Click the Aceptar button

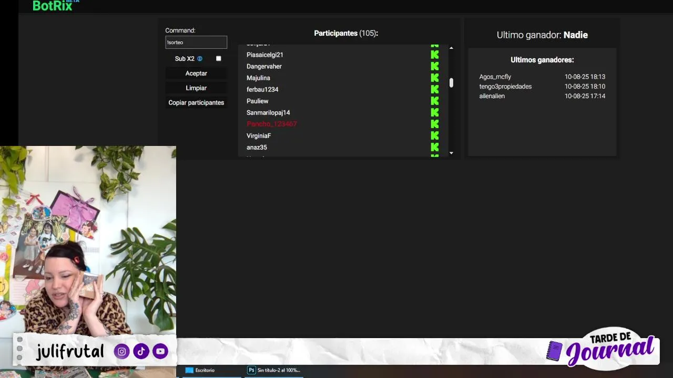196,73
